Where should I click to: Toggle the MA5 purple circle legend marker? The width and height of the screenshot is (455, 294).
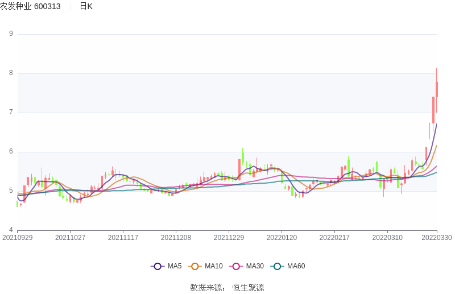(158, 266)
